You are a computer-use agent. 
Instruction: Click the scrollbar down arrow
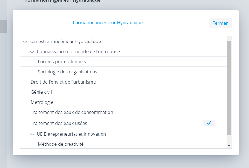pyautogui.click(x=229, y=146)
